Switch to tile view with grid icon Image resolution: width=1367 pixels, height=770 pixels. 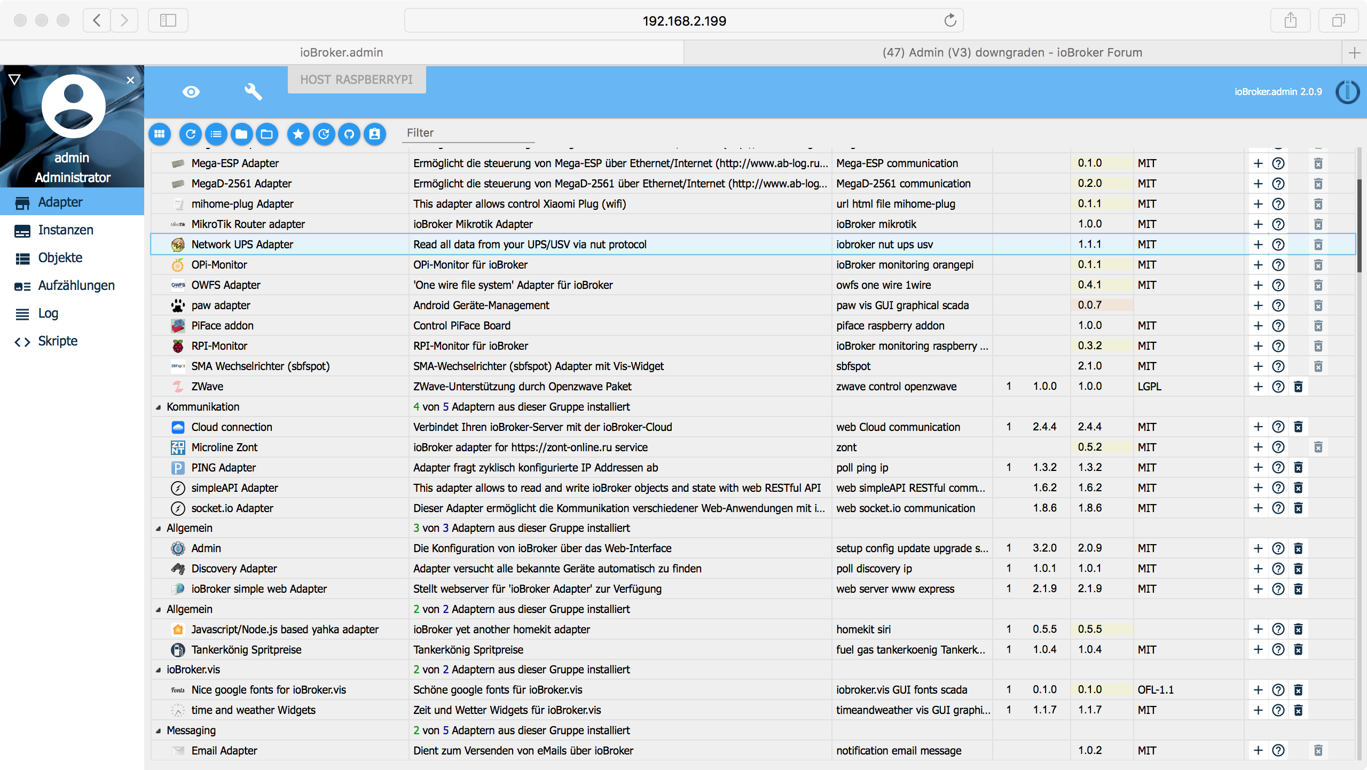160,134
